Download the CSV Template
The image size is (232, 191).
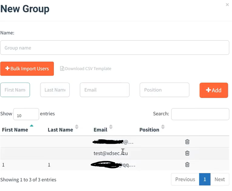[86, 69]
